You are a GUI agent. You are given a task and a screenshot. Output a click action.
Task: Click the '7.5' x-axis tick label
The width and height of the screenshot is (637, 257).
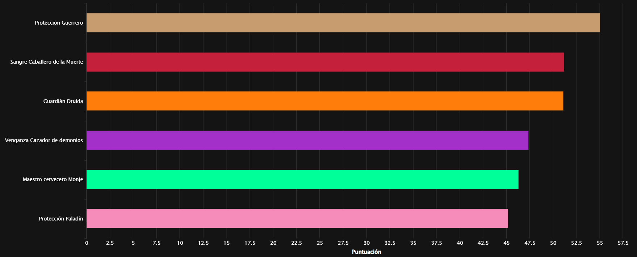[x=157, y=243]
